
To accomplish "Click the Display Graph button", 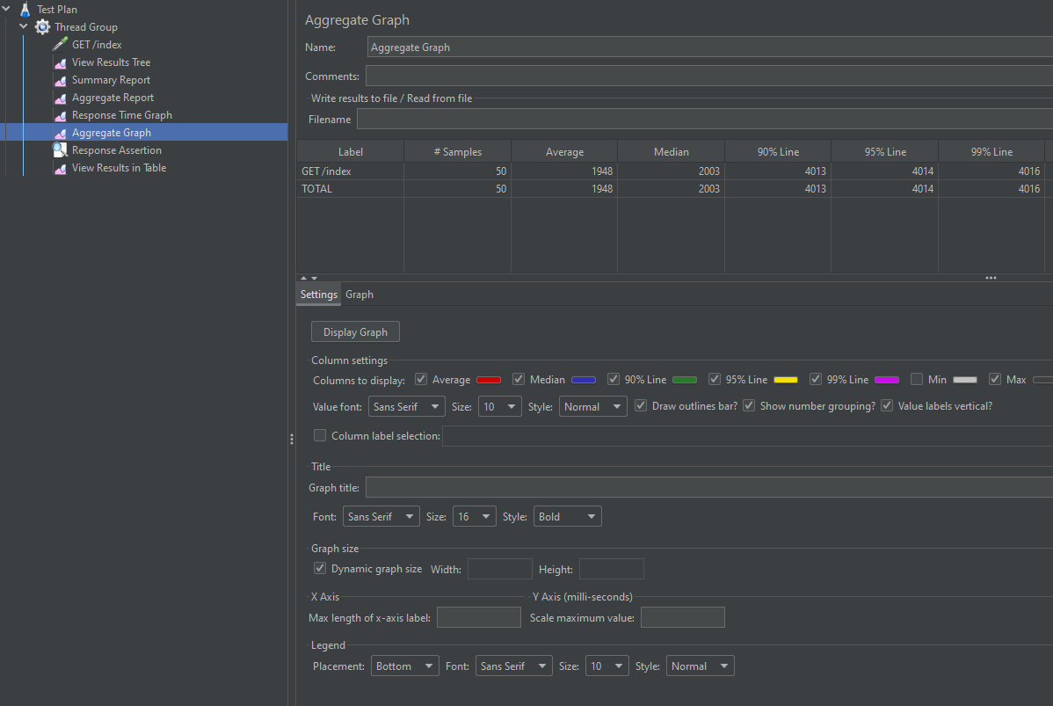I will [355, 332].
